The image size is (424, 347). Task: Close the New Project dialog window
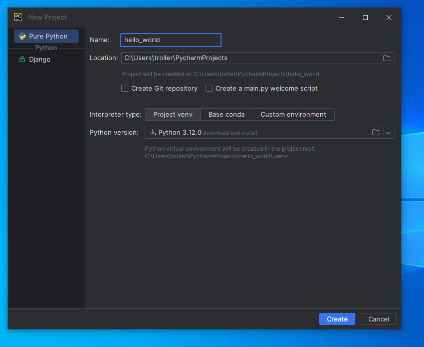click(x=388, y=18)
